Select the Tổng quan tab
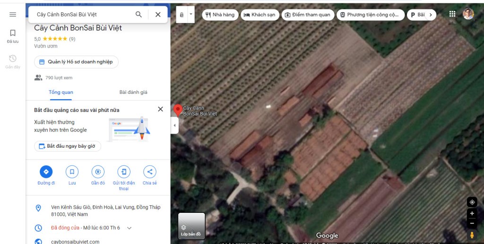 coord(61,92)
